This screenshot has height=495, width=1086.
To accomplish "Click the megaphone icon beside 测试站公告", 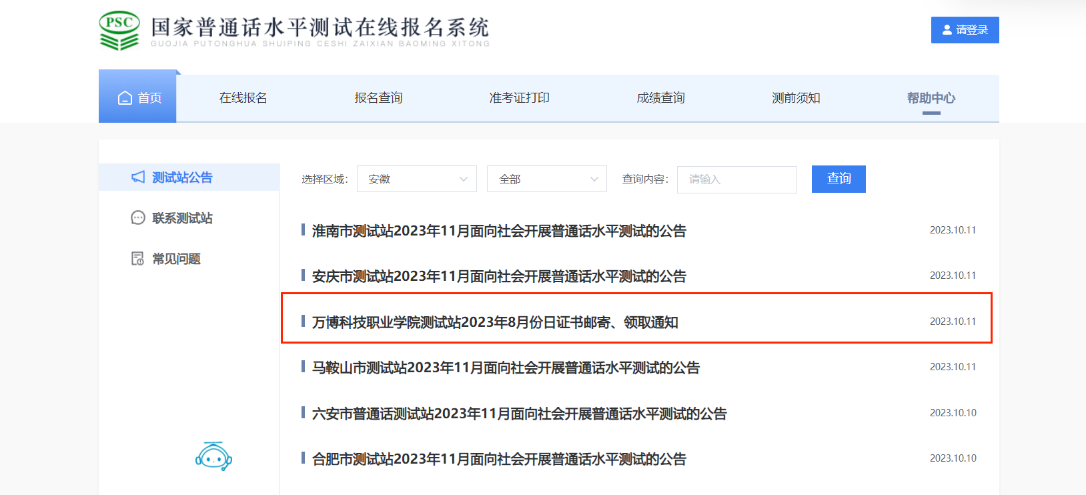I will point(138,177).
